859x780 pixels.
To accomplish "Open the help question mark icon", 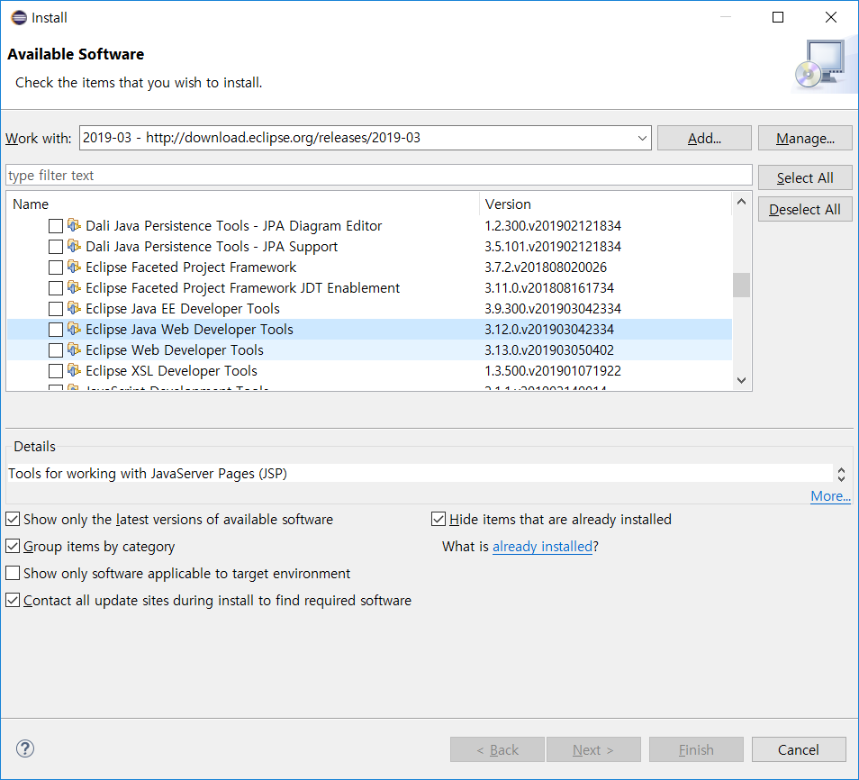I will pyautogui.click(x=25, y=748).
